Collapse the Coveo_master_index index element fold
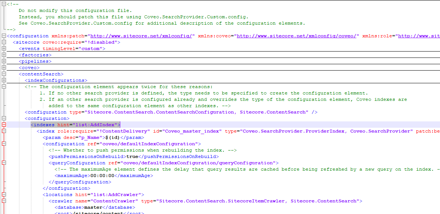 click(x=4, y=131)
